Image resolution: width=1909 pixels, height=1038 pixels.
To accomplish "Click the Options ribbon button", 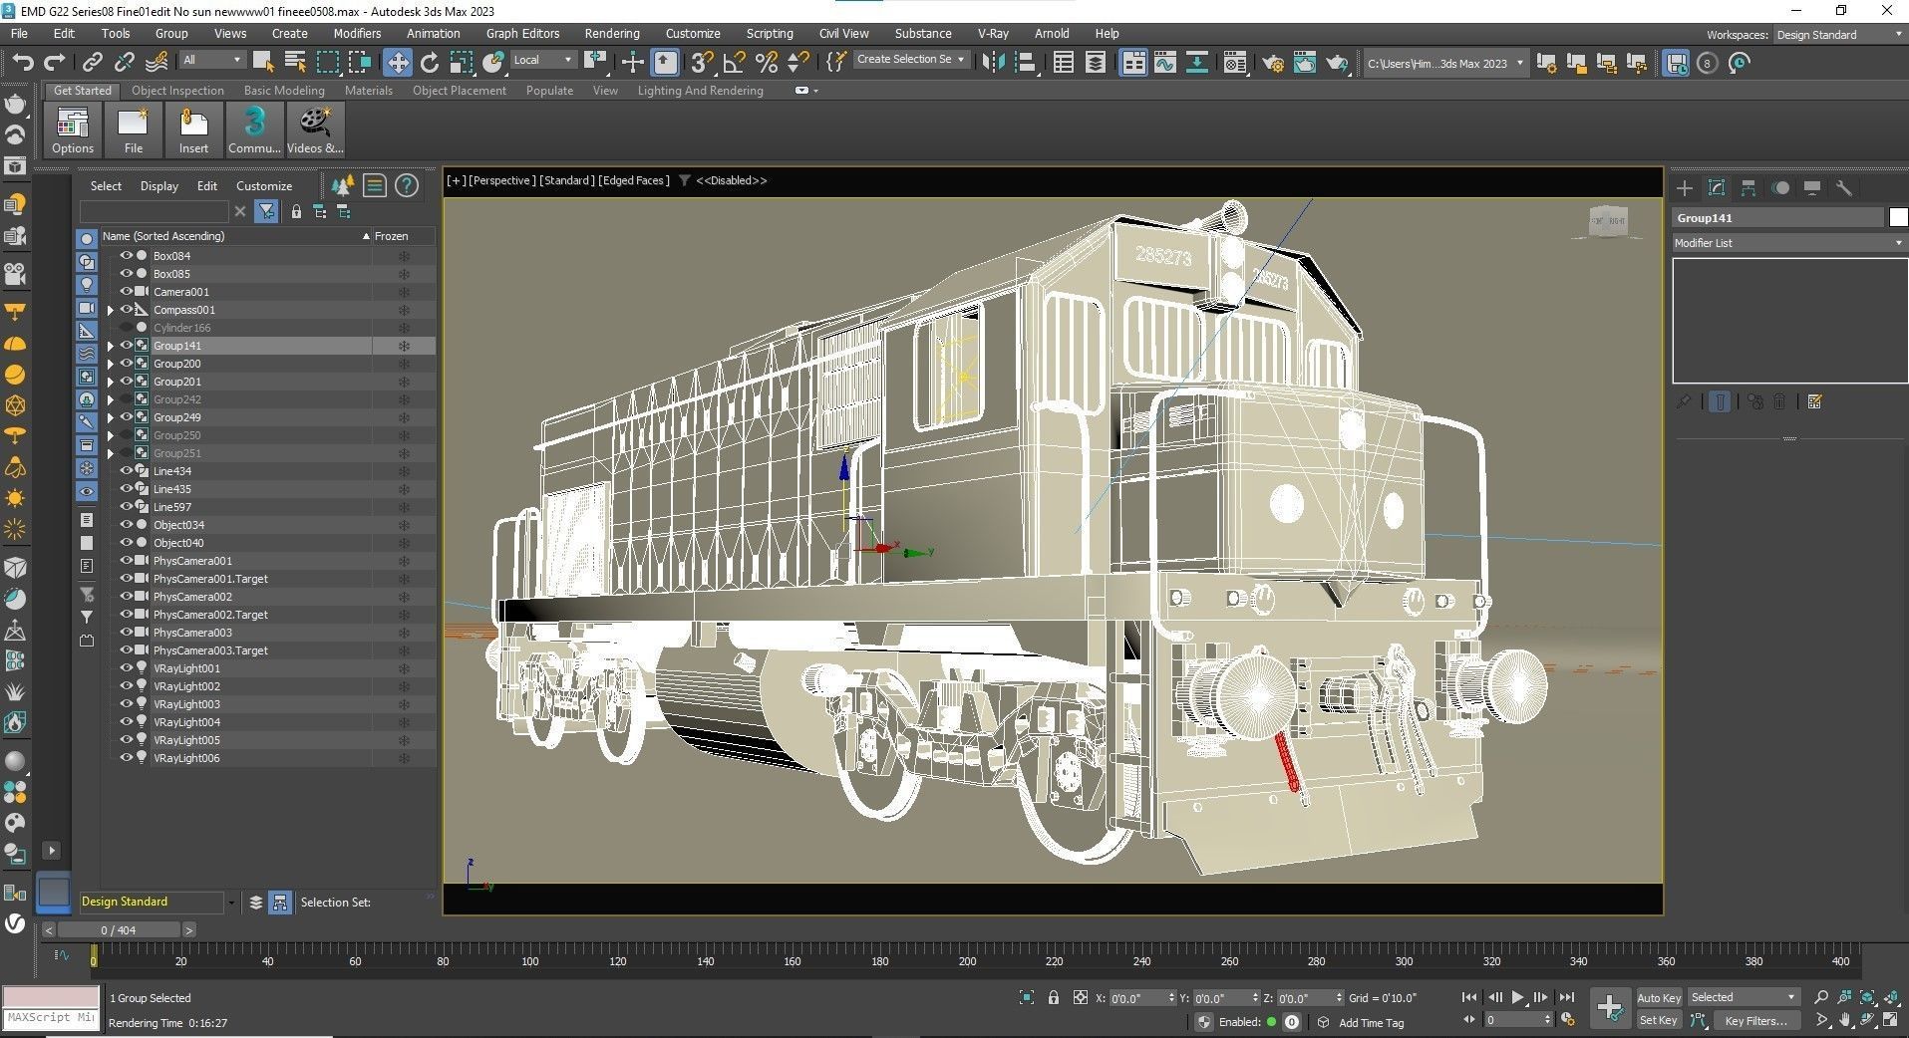I will coord(73,130).
